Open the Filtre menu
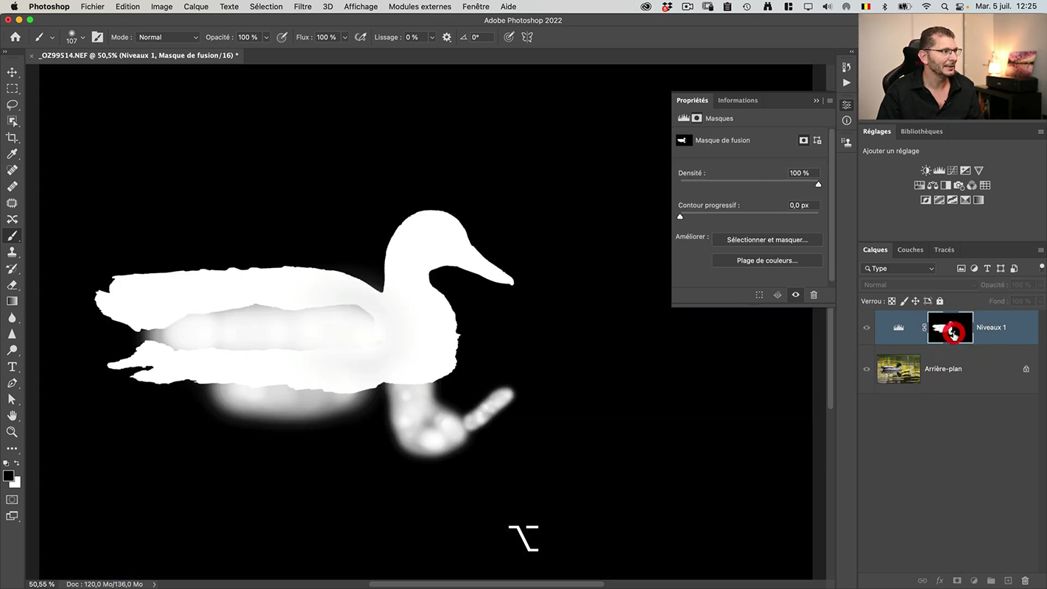The height and width of the screenshot is (589, 1047). coord(303,7)
